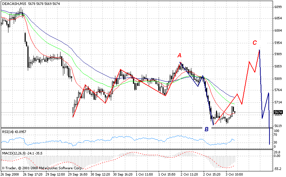The height and width of the screenshot is (177, 286).
Task: Click the MACD 20.8 scale label
Action: (278, 152)
